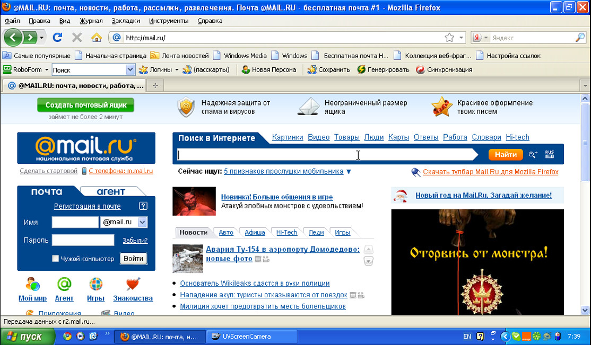This screenshot has width=591, height=345.
Task: Expand the @mail.ru domain dropdown
Action: (x=142, y=223)
